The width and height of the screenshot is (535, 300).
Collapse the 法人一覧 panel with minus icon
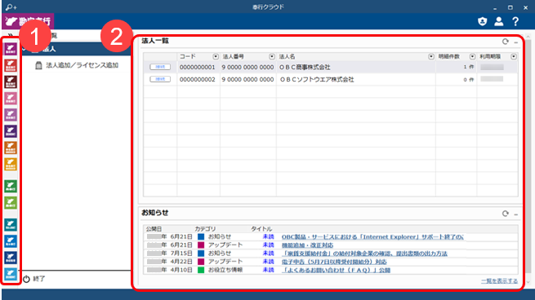(516, 42)
